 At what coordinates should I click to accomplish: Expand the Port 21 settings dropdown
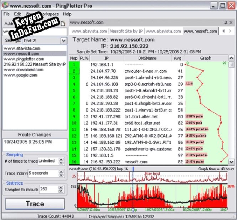click(64, 41)
